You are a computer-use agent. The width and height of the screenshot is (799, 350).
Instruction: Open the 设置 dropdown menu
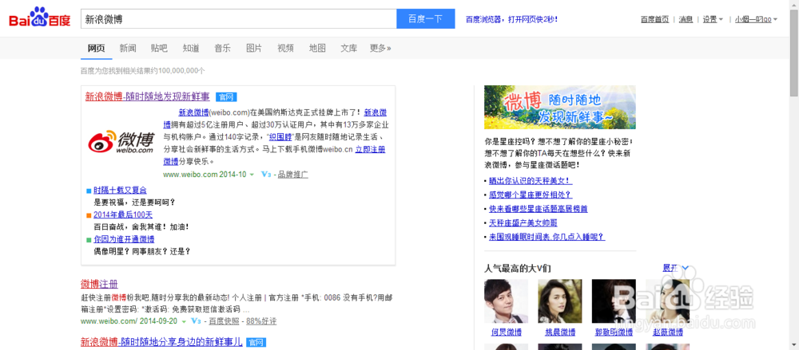coord(713,19)
